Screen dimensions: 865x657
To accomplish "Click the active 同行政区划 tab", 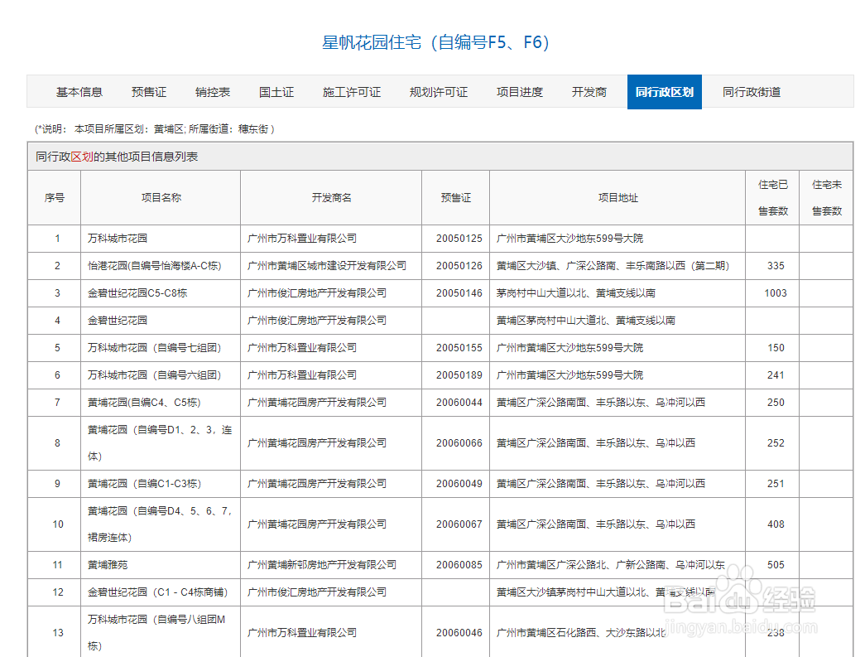I will pyautogui.click(x=664, y=92).
